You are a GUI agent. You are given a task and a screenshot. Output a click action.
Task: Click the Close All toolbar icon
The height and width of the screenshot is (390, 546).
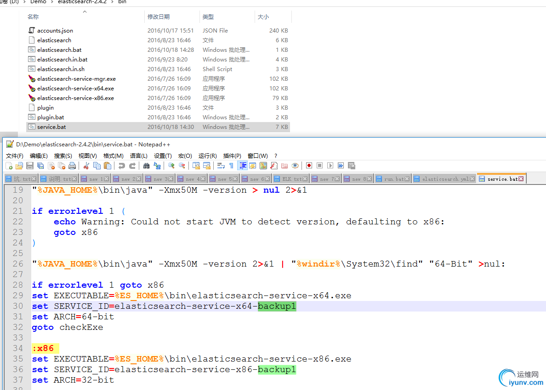coord(62,166)
